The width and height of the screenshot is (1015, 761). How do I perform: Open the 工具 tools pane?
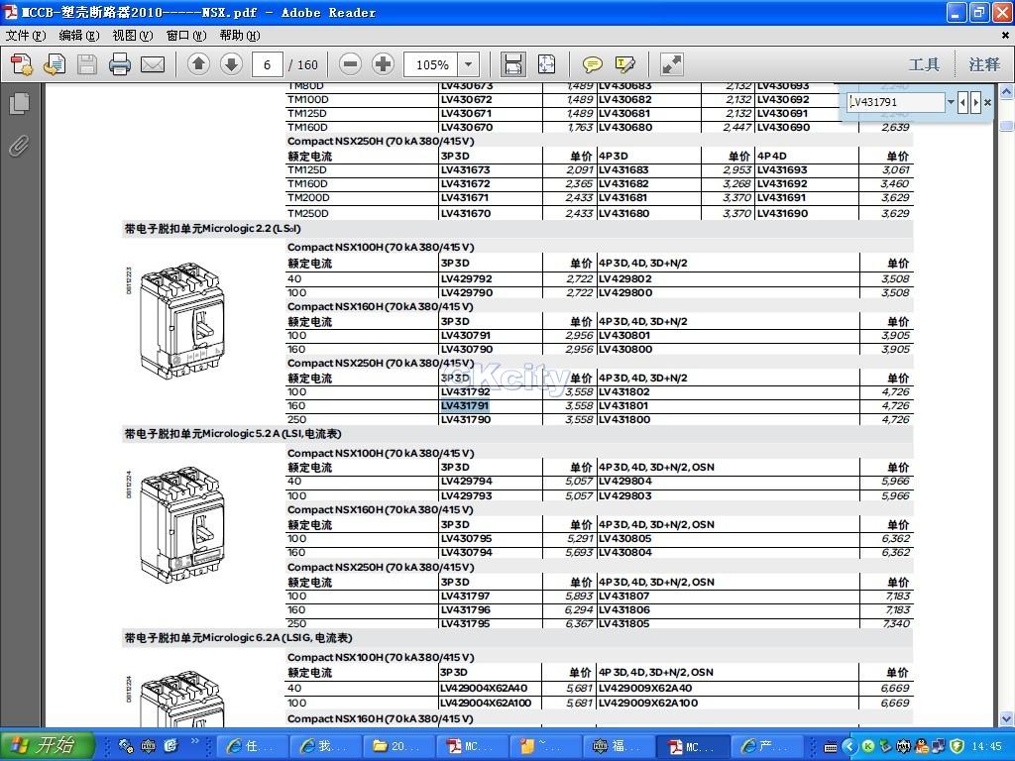[924, 64]
